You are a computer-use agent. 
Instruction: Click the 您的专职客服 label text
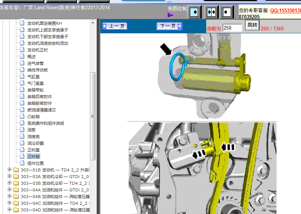point(253,11)
